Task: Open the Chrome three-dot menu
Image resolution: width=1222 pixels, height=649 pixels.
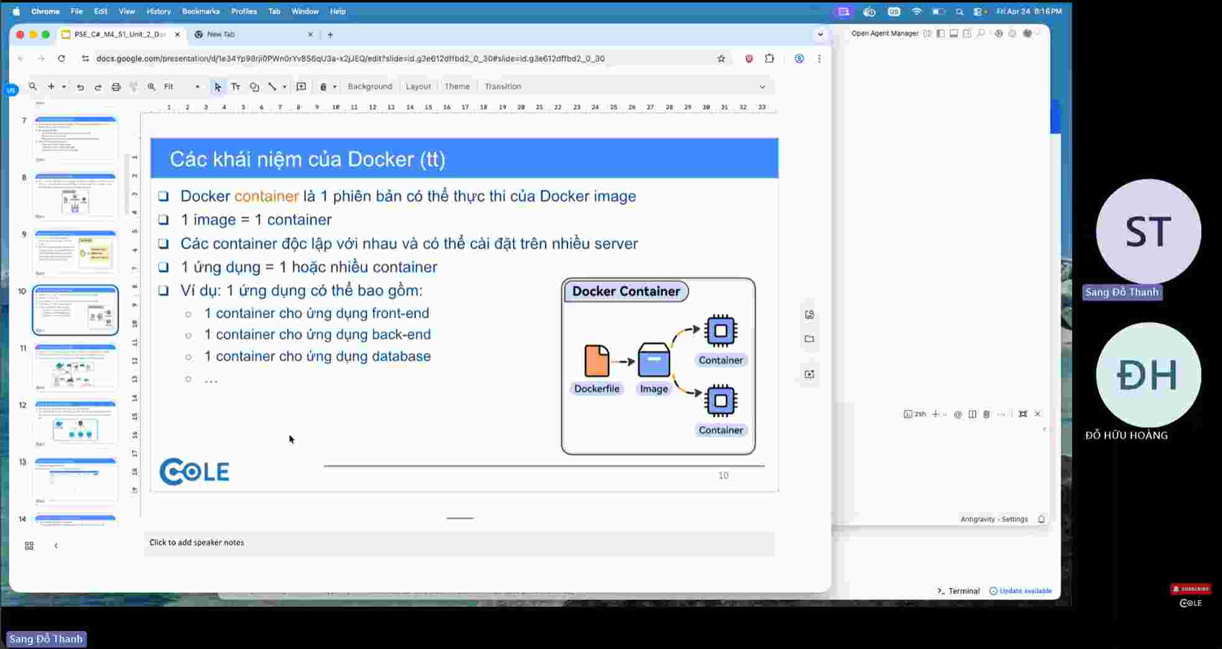Action: [819, 59]
